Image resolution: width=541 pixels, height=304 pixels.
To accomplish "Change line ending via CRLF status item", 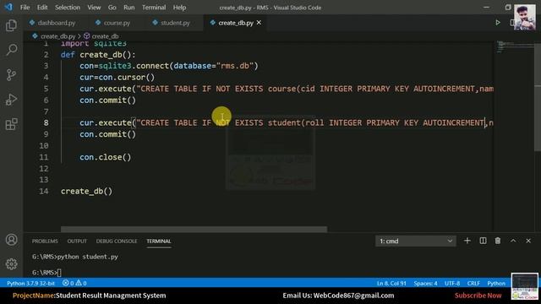I will click(473, 283).
